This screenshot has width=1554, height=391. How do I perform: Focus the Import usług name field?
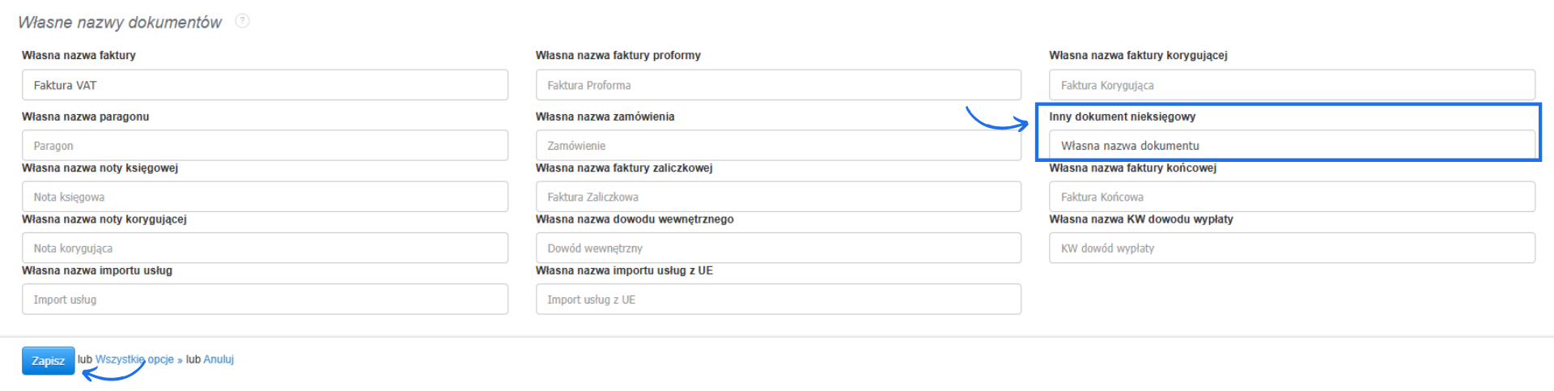pos(265,300)
